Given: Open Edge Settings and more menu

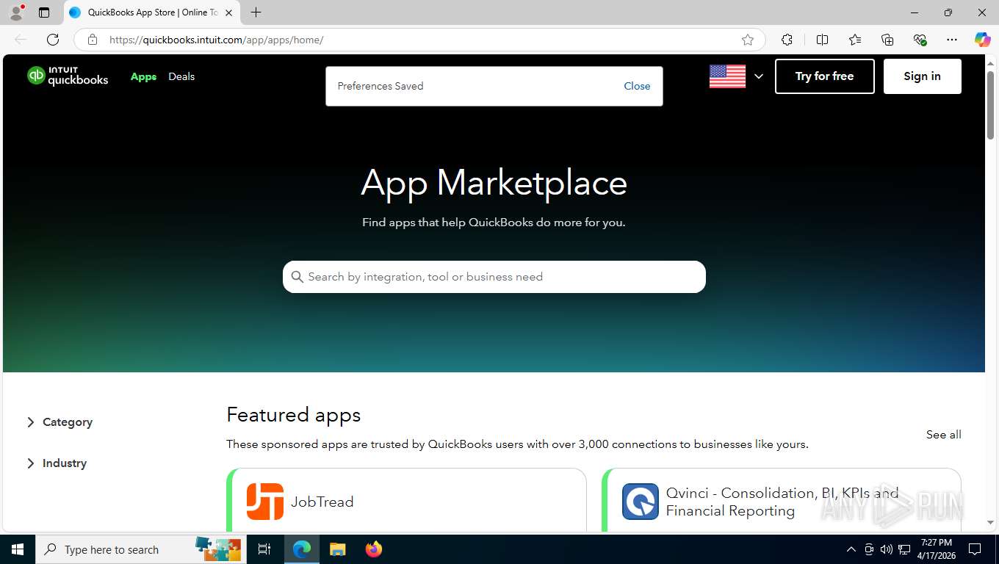Looking at the screenshot, I should point(952,40).
